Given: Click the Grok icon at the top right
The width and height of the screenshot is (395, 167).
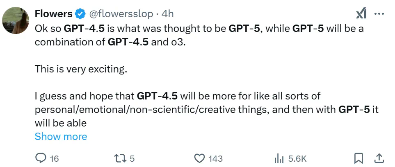Looking at the screenshot, I should 361,14.
